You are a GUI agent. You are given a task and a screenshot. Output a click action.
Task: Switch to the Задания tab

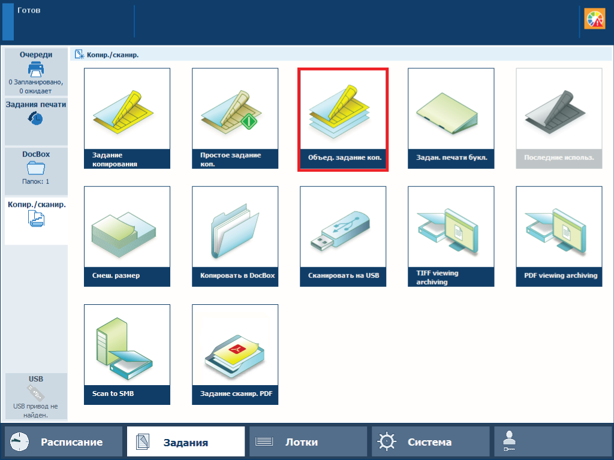(x=186, y=441)
